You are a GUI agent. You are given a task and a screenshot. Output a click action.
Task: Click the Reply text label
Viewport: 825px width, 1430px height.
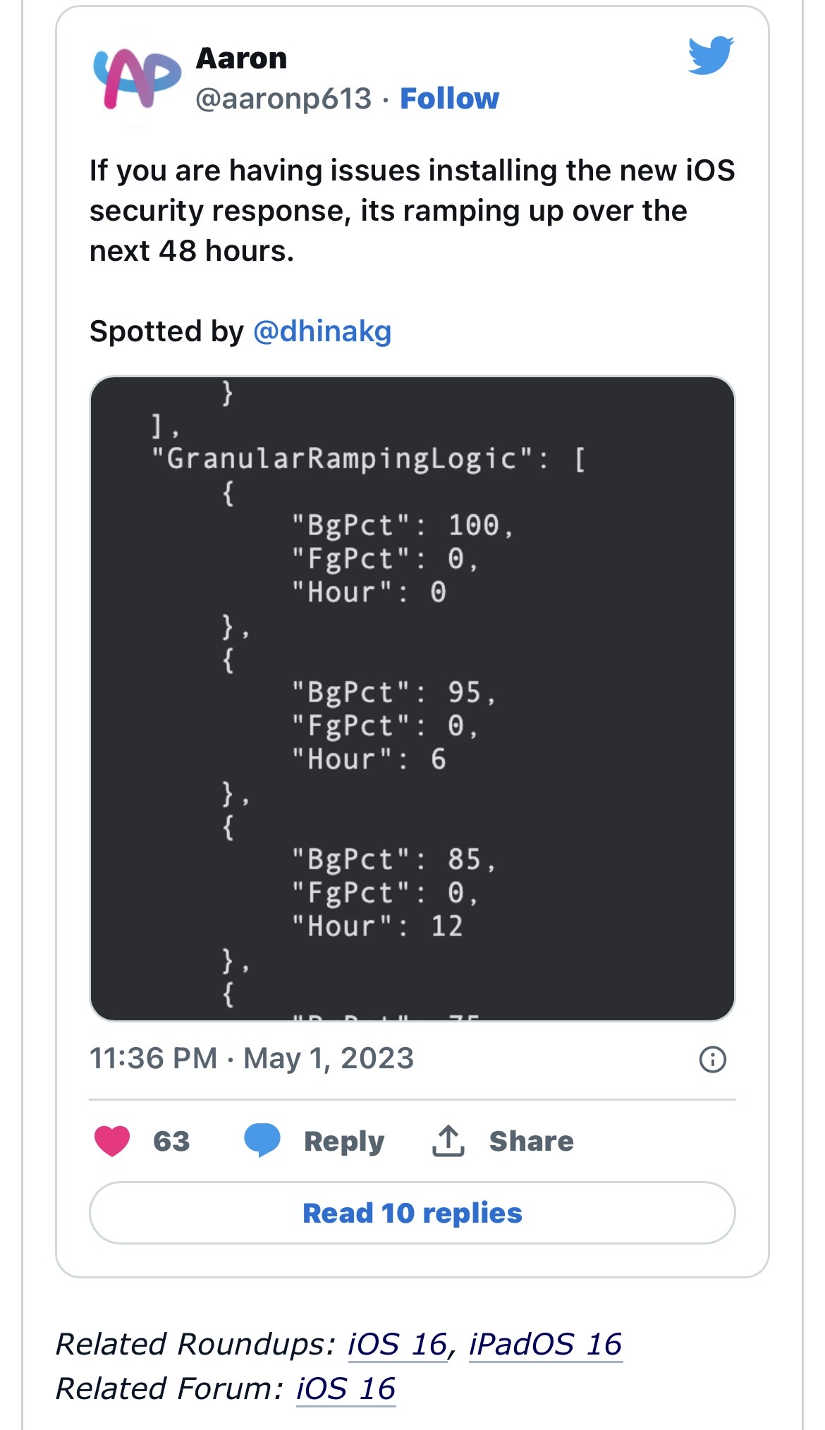click(344, 1142)
